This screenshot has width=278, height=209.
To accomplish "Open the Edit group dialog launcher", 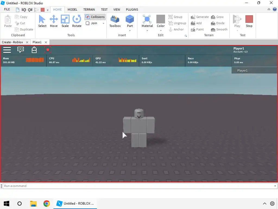I will pyautogui.click(x=186, y=36).
